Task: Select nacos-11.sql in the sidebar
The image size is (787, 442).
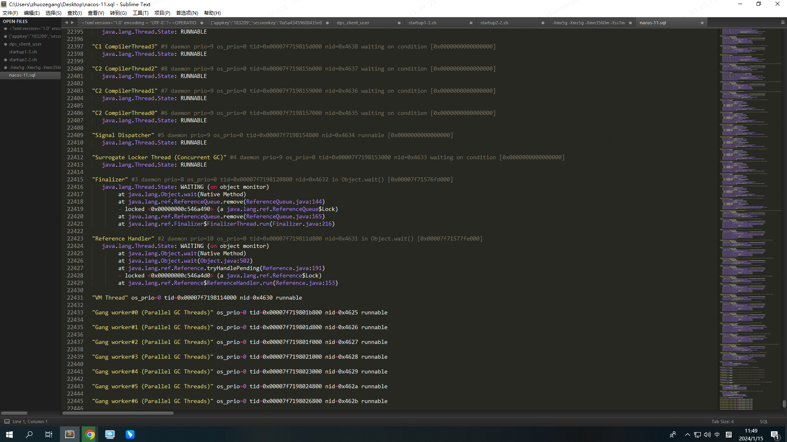Action: (31, 75)
